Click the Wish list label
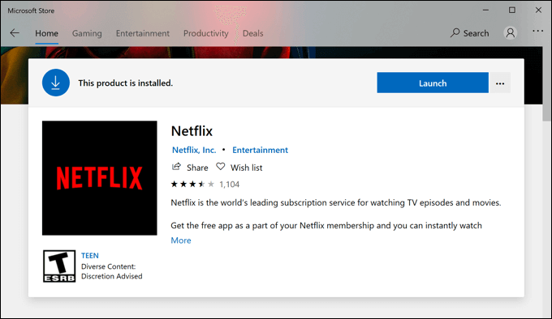Image resolution: width=552 pixels, height=319 pixels. tap(247, 168)
